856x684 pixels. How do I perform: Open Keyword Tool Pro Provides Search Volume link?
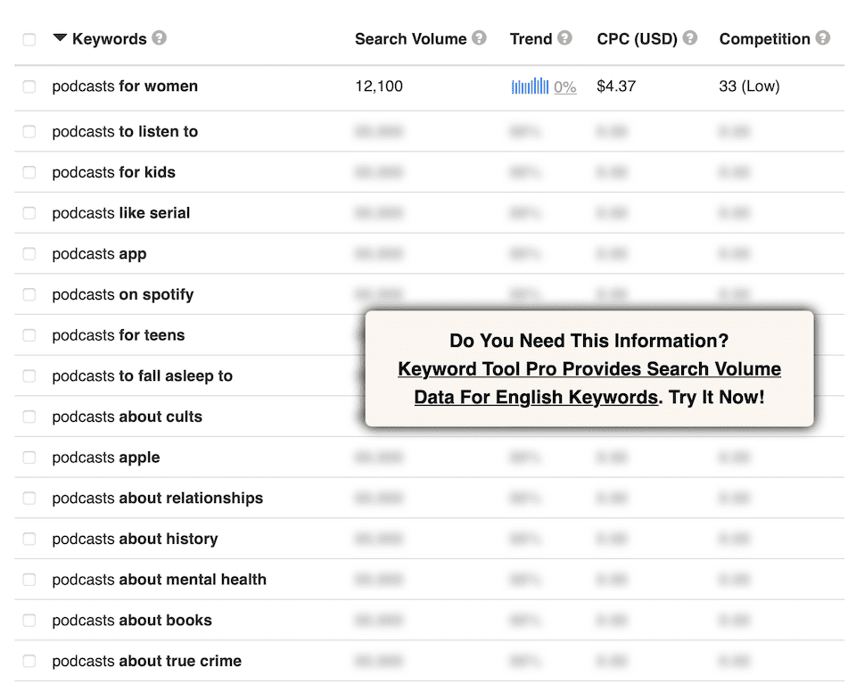(x=589, y=368)
